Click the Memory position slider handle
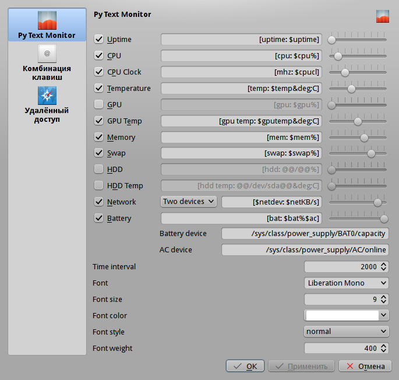 click(x=364, y=138)
